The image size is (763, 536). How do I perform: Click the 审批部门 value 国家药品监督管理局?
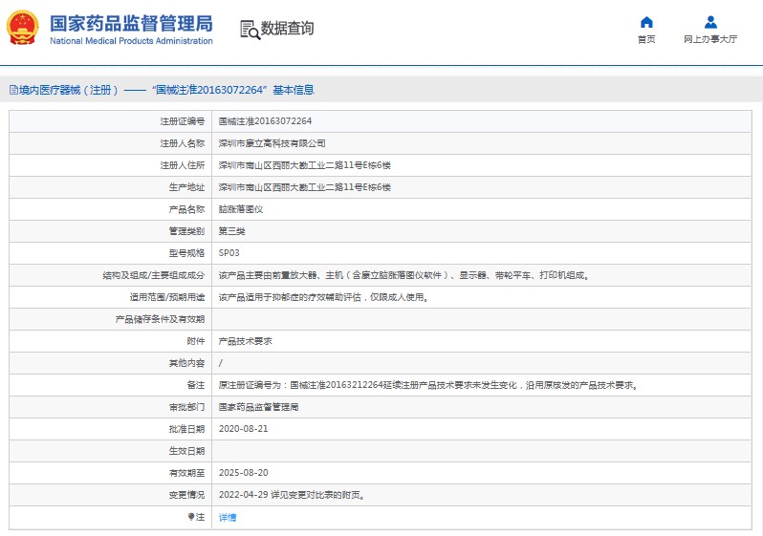[258, 407]
